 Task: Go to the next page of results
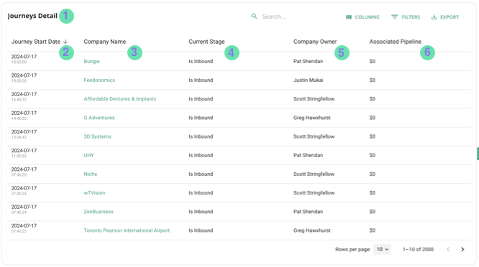(x=462, y=249)
